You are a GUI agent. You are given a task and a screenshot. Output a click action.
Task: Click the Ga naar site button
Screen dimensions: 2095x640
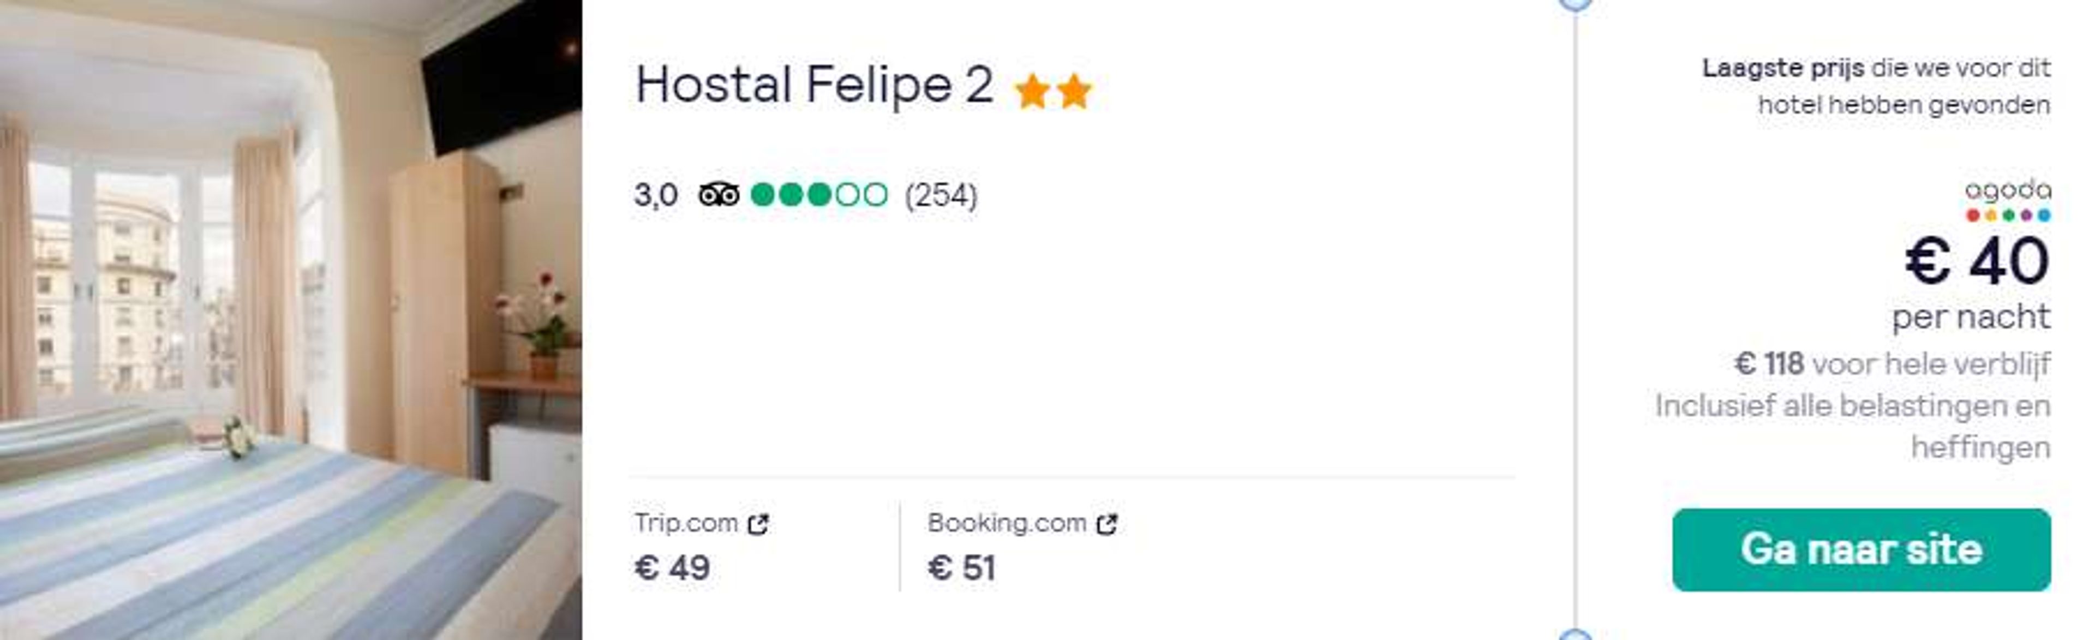tap(1861, 550)
